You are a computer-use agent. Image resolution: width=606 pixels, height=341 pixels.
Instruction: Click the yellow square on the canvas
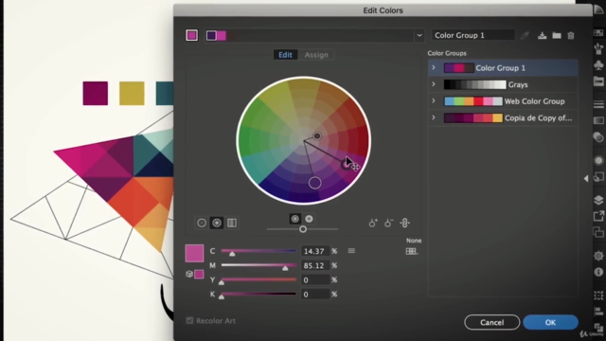point(132,93)
